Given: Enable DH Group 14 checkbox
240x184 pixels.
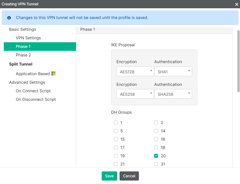Looking at the screenshot, I should 156,131.
